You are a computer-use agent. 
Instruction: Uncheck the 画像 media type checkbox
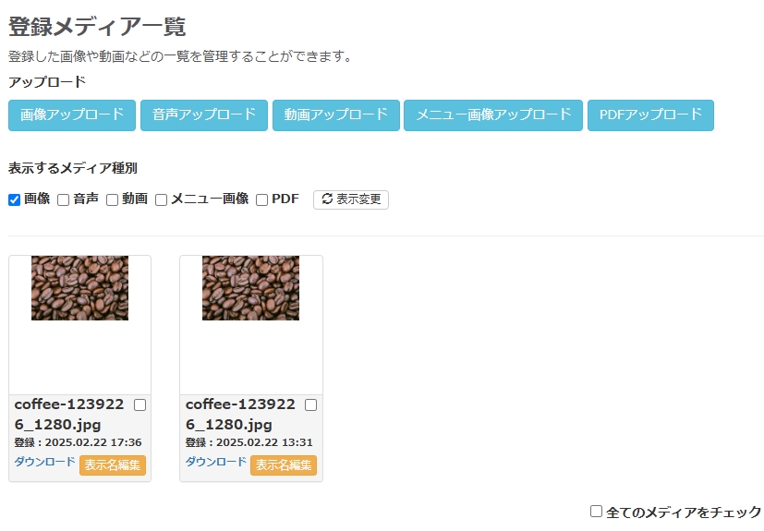(15, 199)
